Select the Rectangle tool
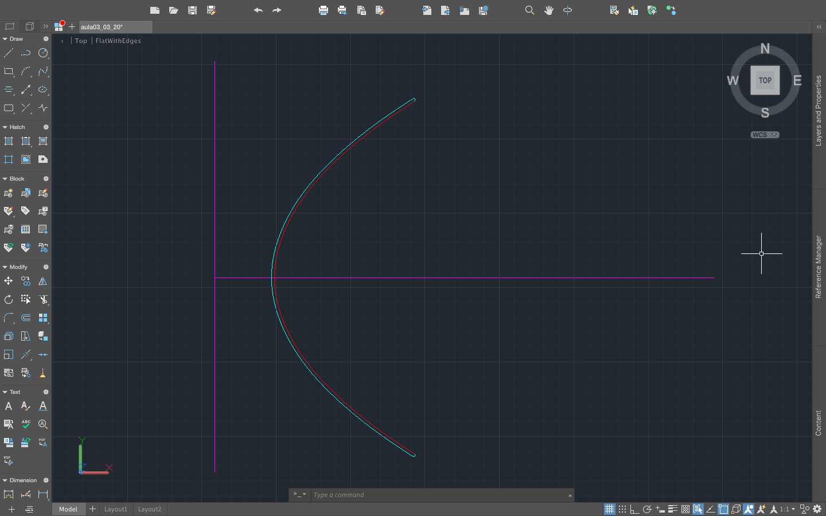 (8, 71)
